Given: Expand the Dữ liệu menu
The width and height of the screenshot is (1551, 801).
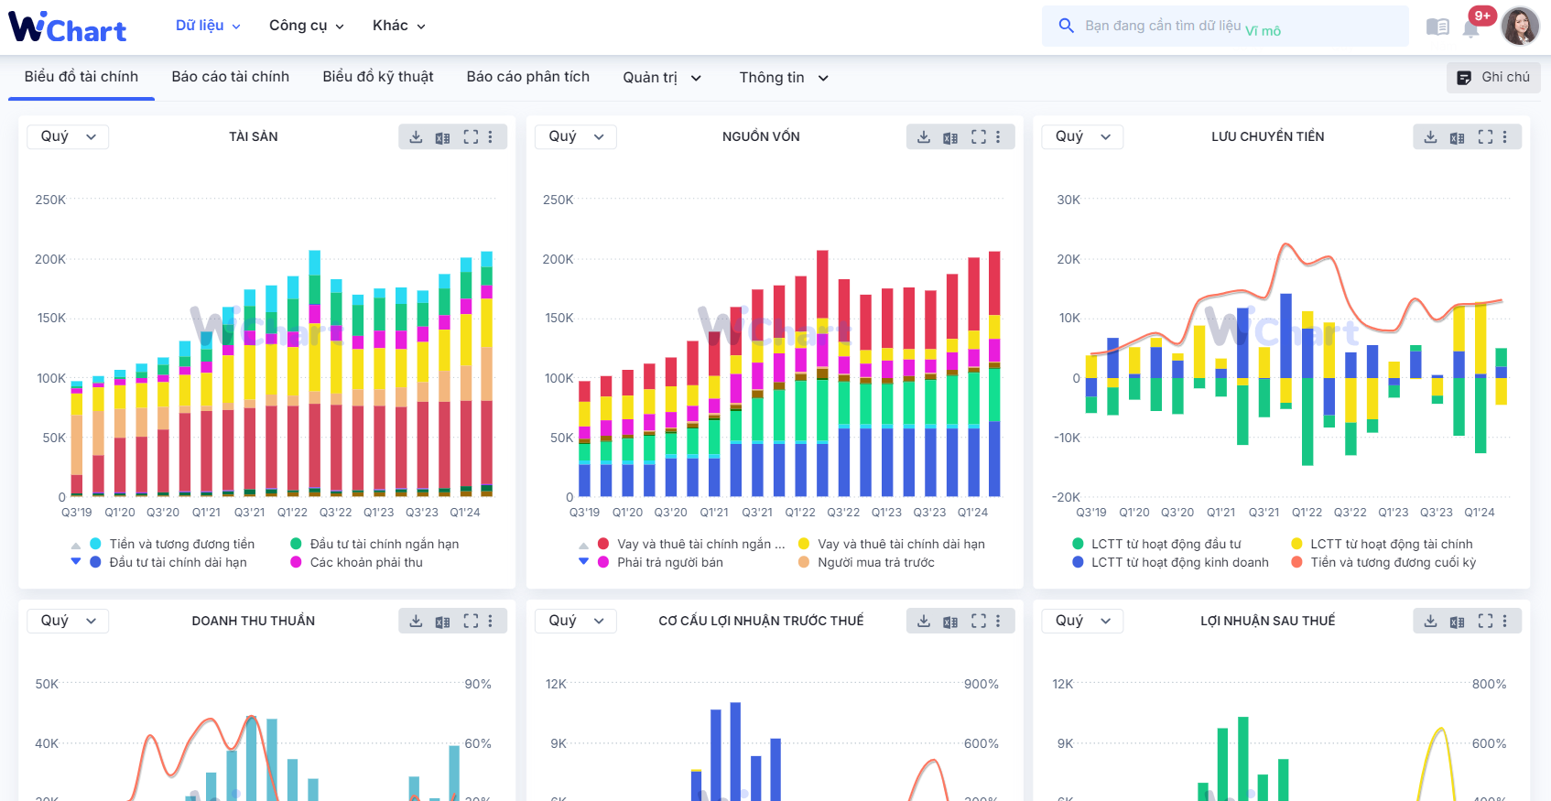Looking at the screenshot, I should click(208, 26).
